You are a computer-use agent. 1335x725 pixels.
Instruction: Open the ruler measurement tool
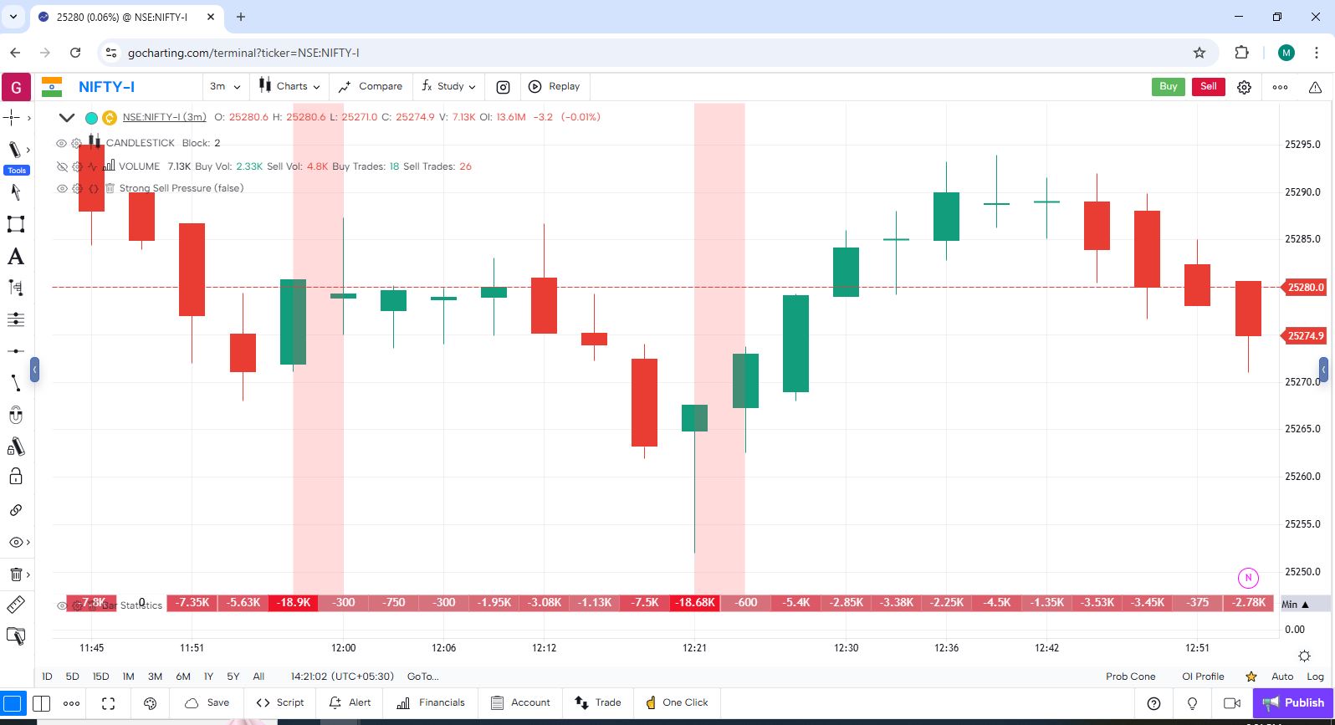(x=16, y=605)
